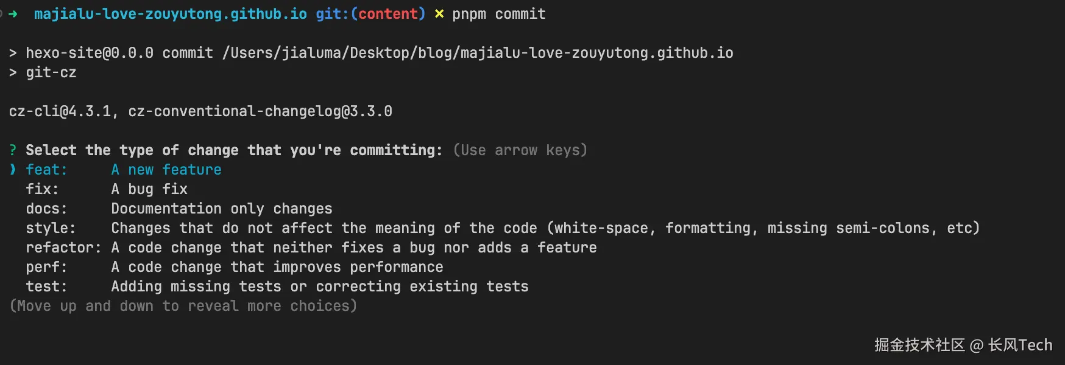Click the selection pointer beside feat
The height and width of the screenshot is (365, 1065).
coord(13,170)
